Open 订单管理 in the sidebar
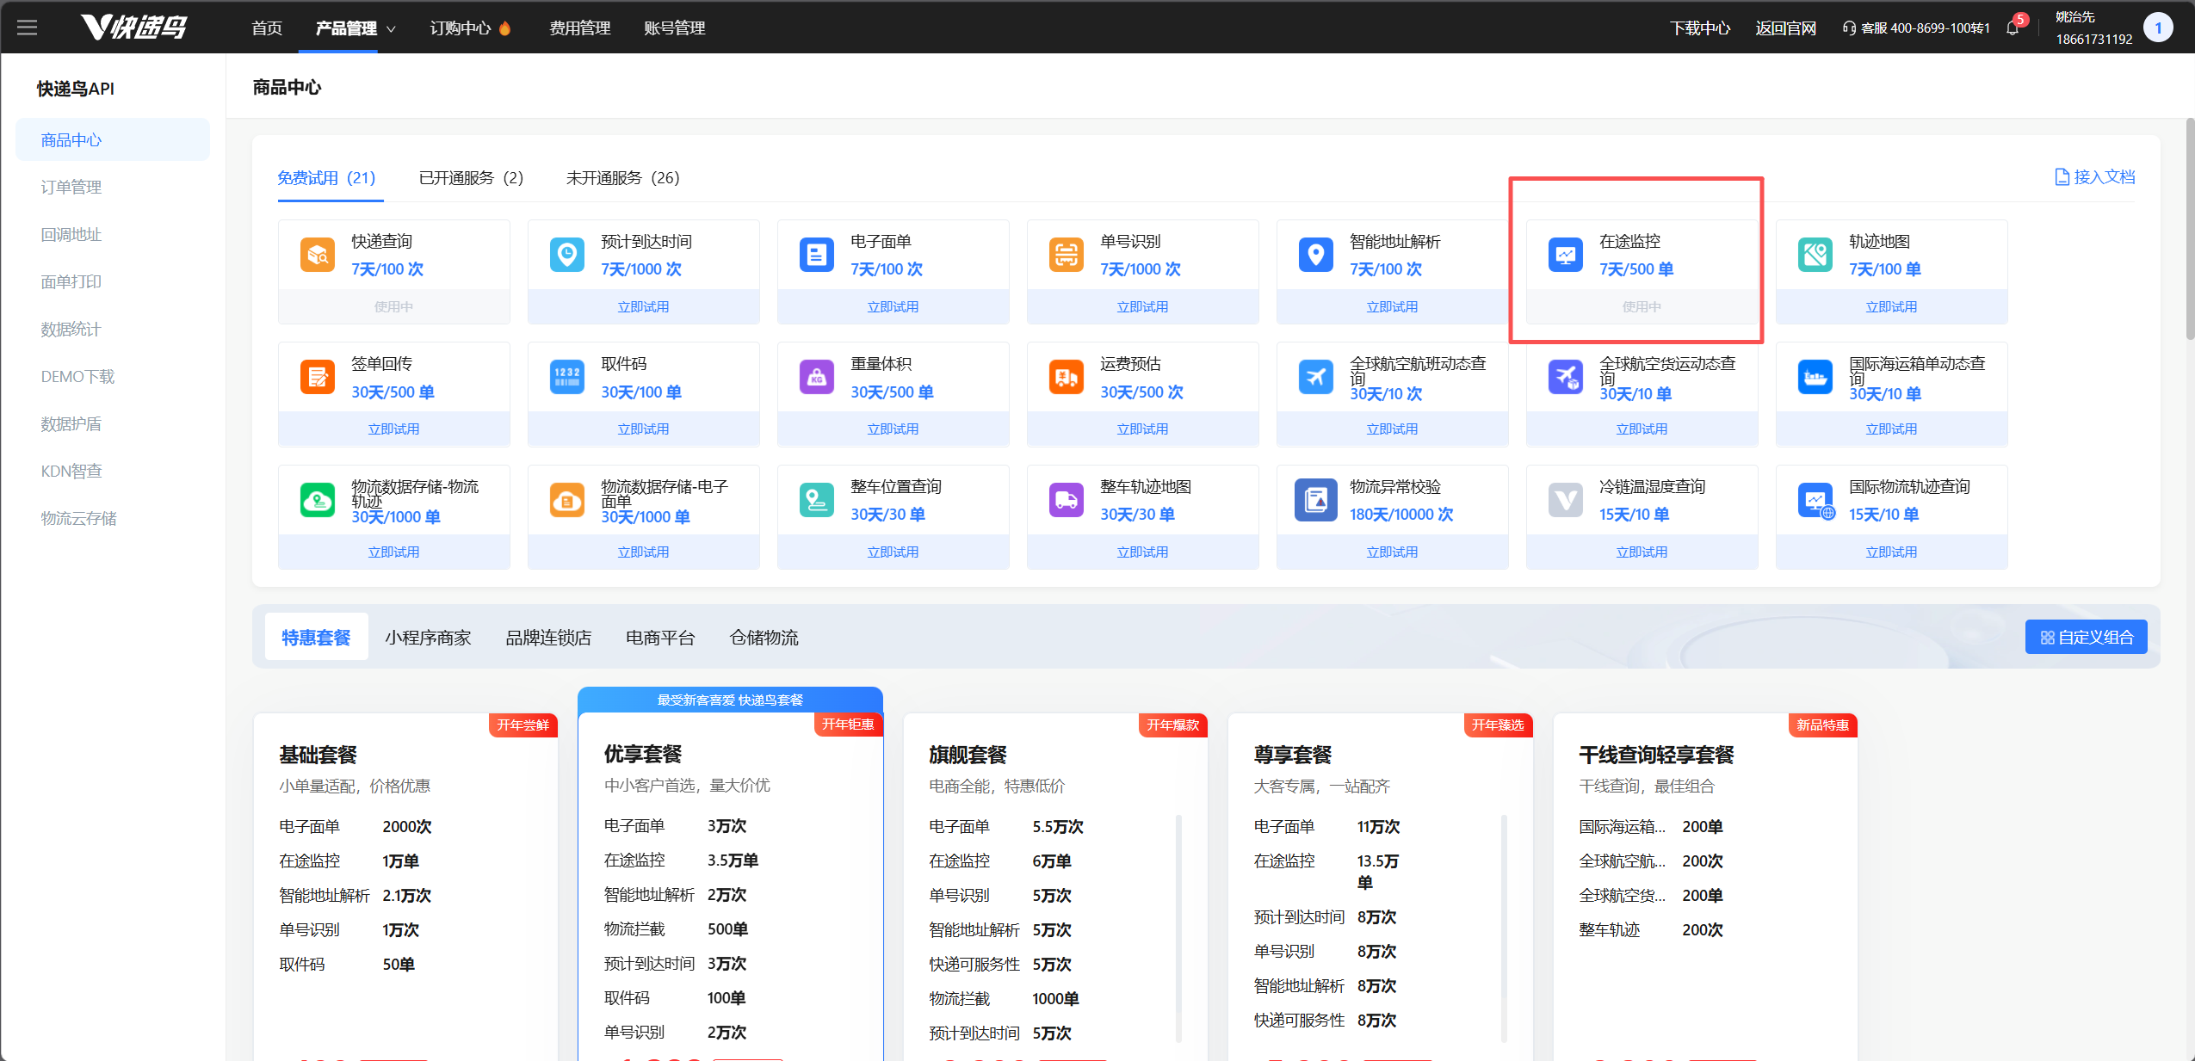The image size is (2195, 1061). 71,188
